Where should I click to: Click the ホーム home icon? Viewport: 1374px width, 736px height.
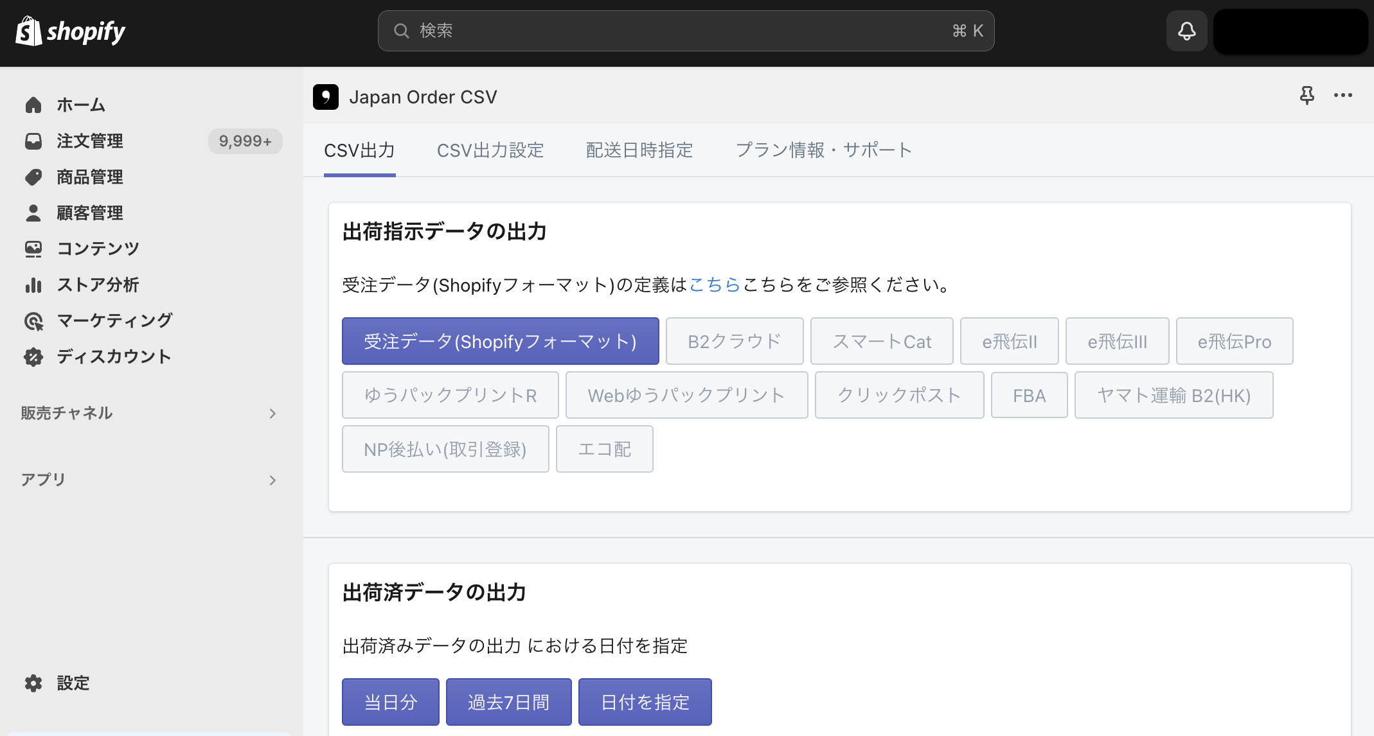pyautogui.click(x=33, y=105)
